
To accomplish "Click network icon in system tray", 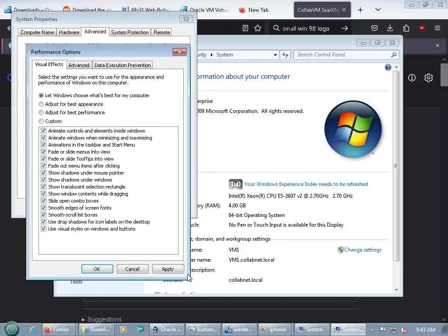I will [x=393, y=330].
